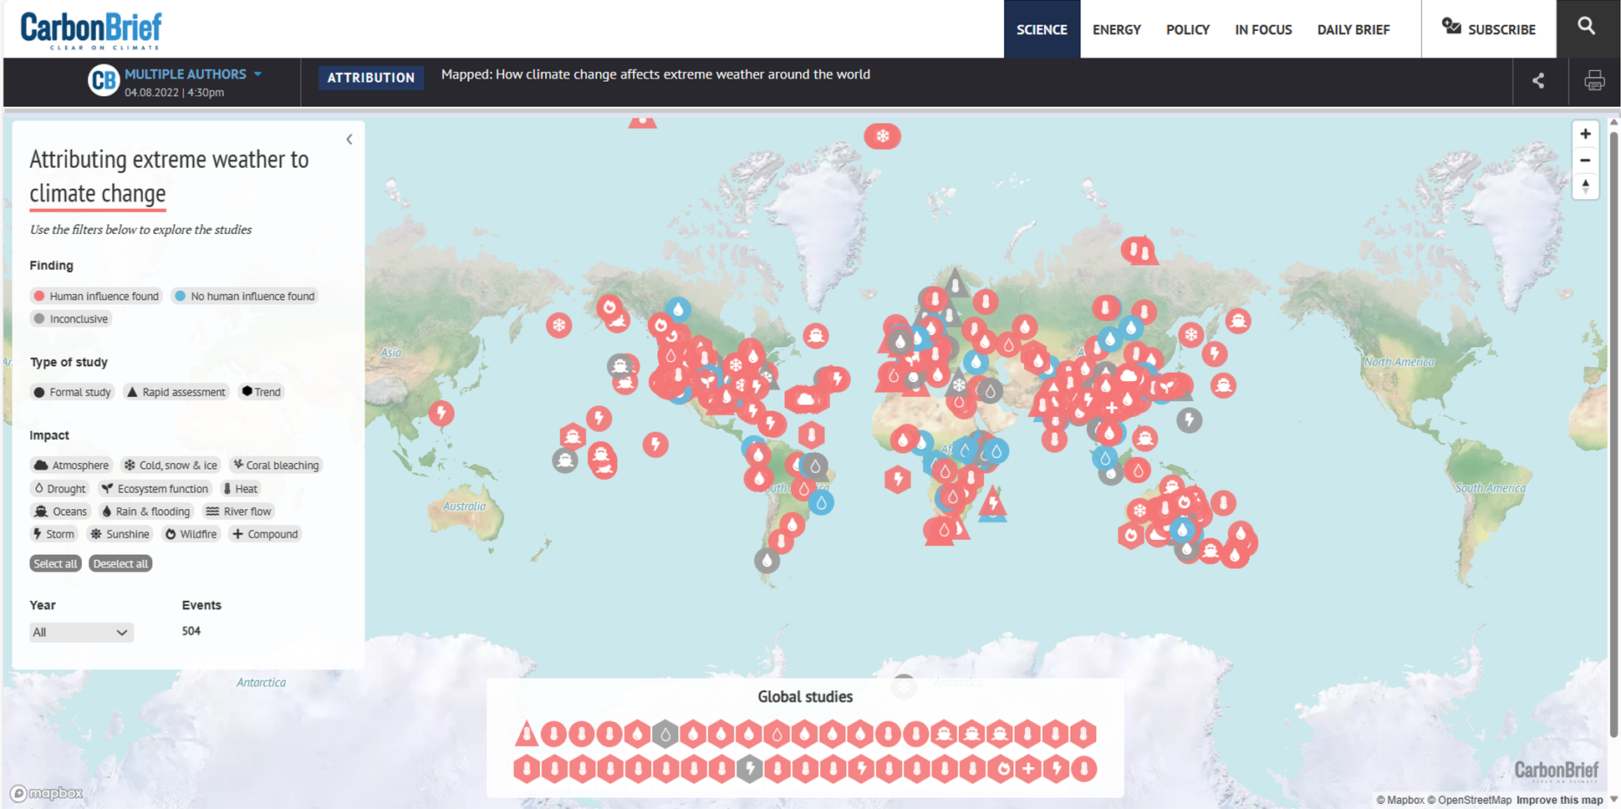This screenshot has height=809, width=1621.
Task: Toggle the No human influence found filter
Action: click(244, 296)
